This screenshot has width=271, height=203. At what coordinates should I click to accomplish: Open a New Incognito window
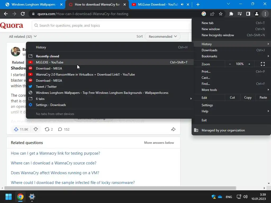tap(231, 35)
